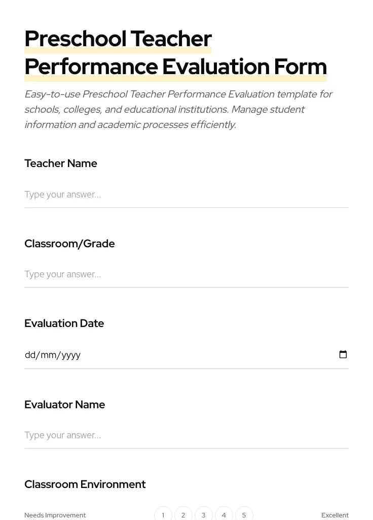Click the day portion of the date field
This screenshot has width=373, height=520.
click(30, 354)
